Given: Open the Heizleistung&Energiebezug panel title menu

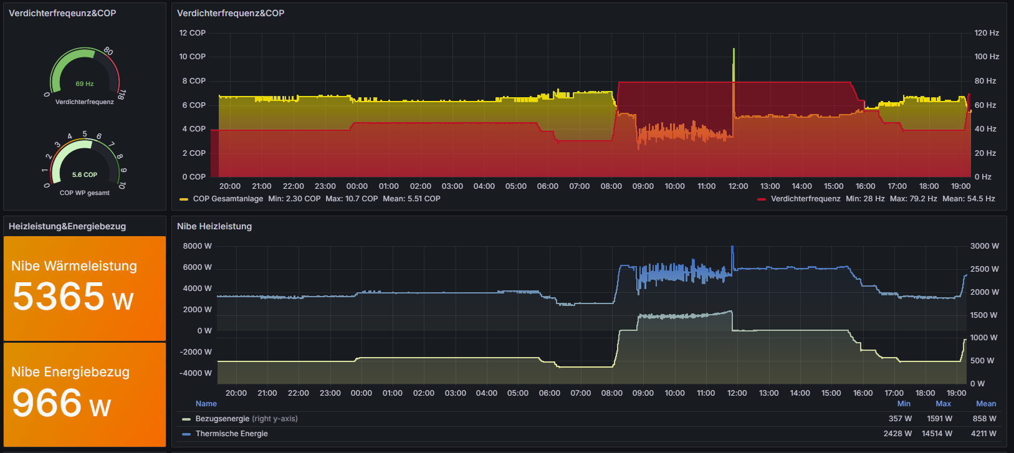Looking at the screenshot, I should tap(67, 226).
